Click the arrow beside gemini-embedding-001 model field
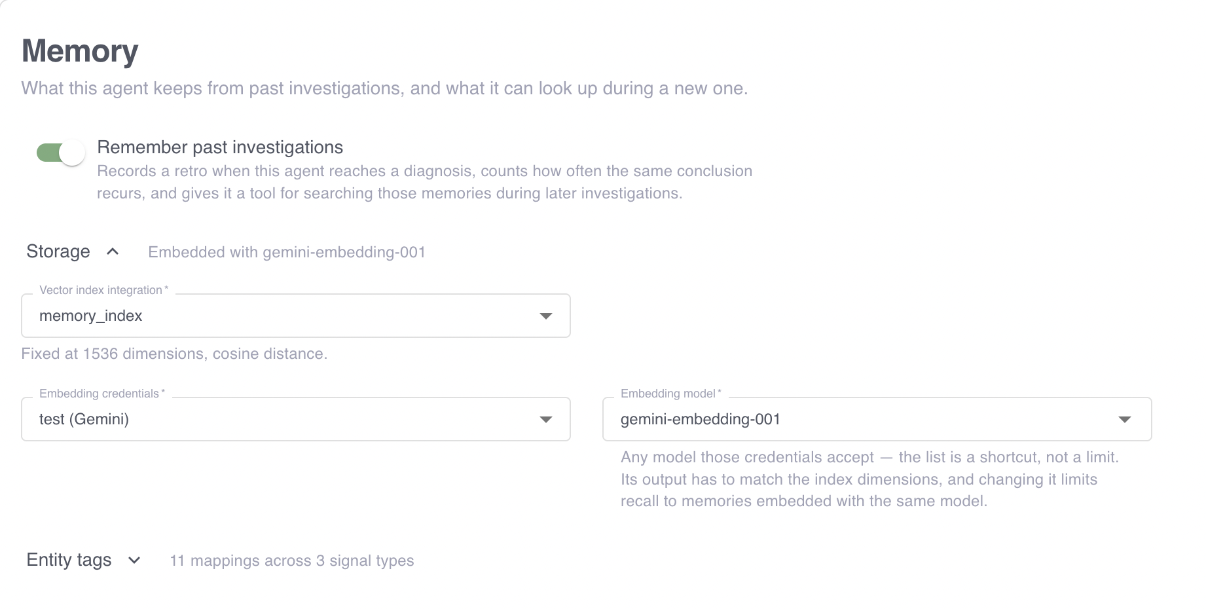The image size is (1206, 609). click(1125, 420)
